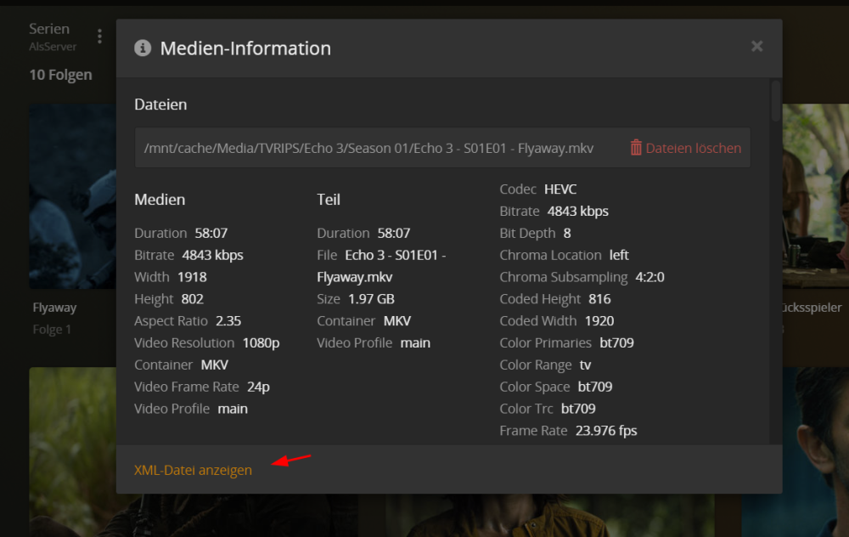
Task: Click the file path field of Flyaway.mkv
Action: [442, 148]
